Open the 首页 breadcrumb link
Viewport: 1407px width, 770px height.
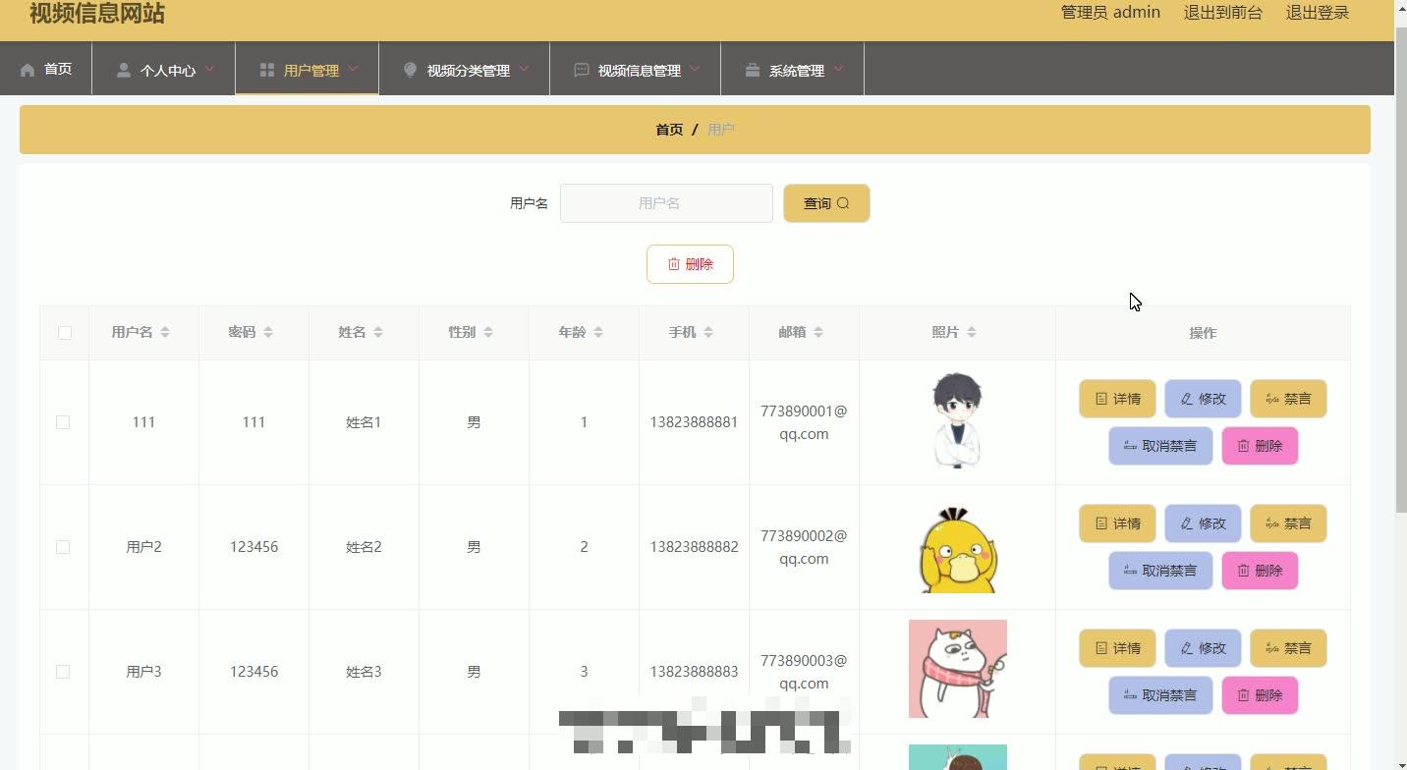pos(668,129)
